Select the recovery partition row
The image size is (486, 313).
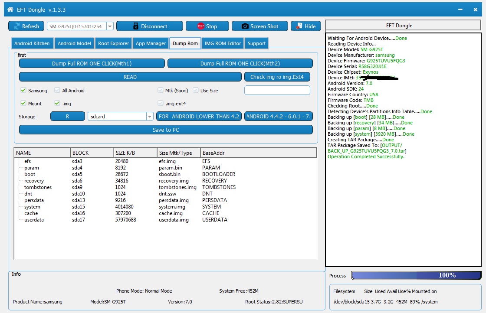point(165,181)
